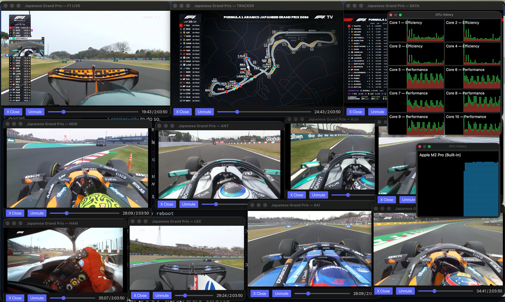The height and width of the screenshot is (302, 505).
Task: Select the '22 BOT' row in TRACKER standings
Action: tap(190, 101)
